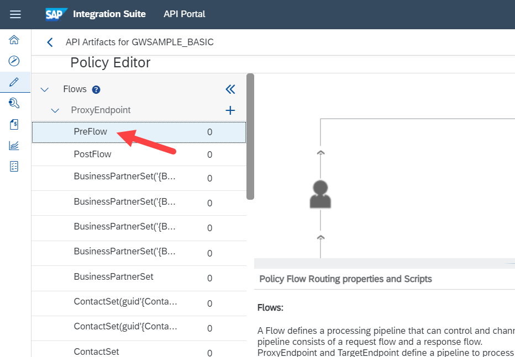Image resolution: width=515 pixels, height=357 pixels.
Task: Click the policy count 0 for PostFlow
Action: click(x=209, y=154)
